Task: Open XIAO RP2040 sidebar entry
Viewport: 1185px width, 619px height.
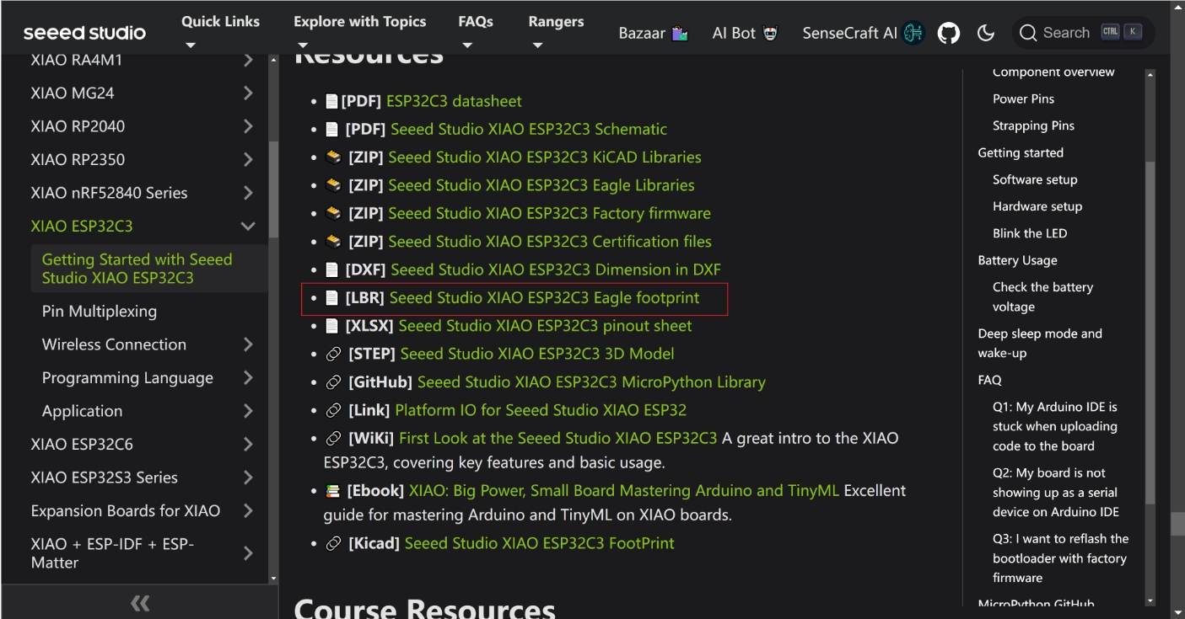Action: point(78,126)
